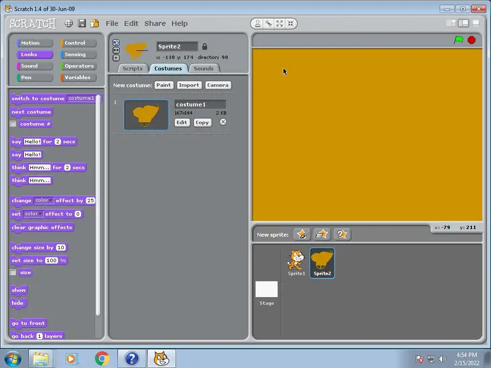Click the language globe icon

pyautogui.click(x=69, y=23)
